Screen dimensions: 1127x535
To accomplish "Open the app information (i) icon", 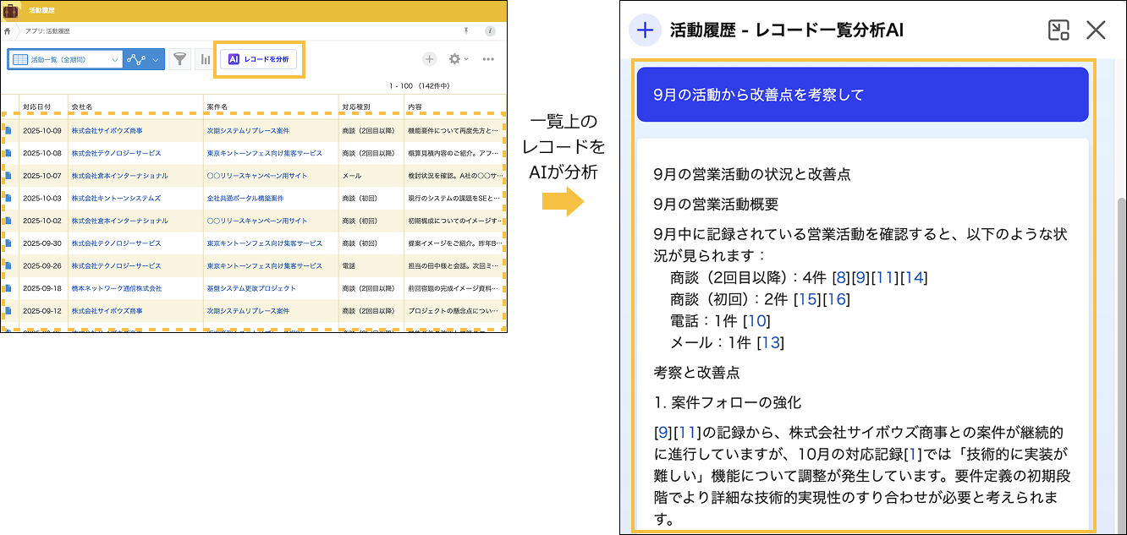I will click(x=490, y=31).
